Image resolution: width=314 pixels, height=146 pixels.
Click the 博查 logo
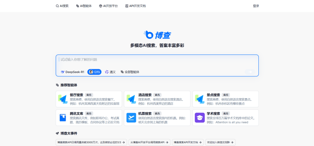click(157, 35)
